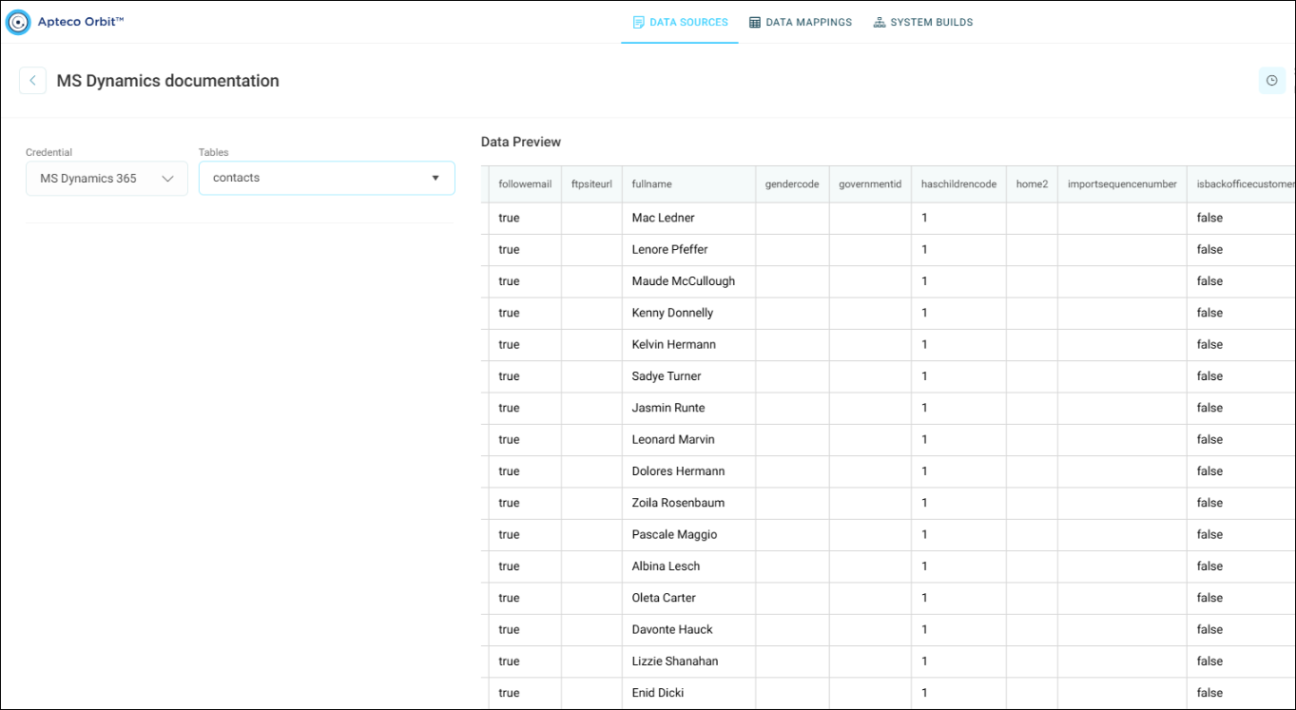The image size is (1296, 710).
Task: Click the importsequencenumber column header
Action: pos(1122,184)
